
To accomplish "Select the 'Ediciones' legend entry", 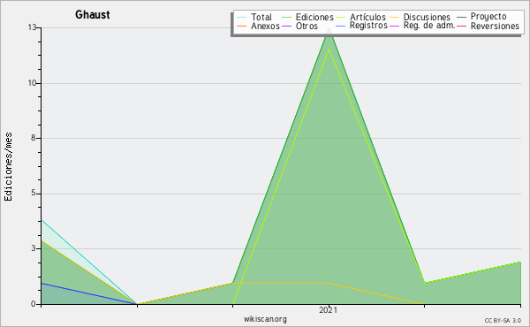I will [314, 17].
